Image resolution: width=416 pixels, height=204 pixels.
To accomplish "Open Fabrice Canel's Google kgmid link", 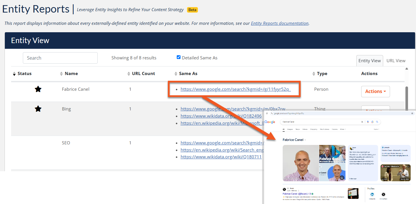I will pyautogui.click(x=236, y=89).
